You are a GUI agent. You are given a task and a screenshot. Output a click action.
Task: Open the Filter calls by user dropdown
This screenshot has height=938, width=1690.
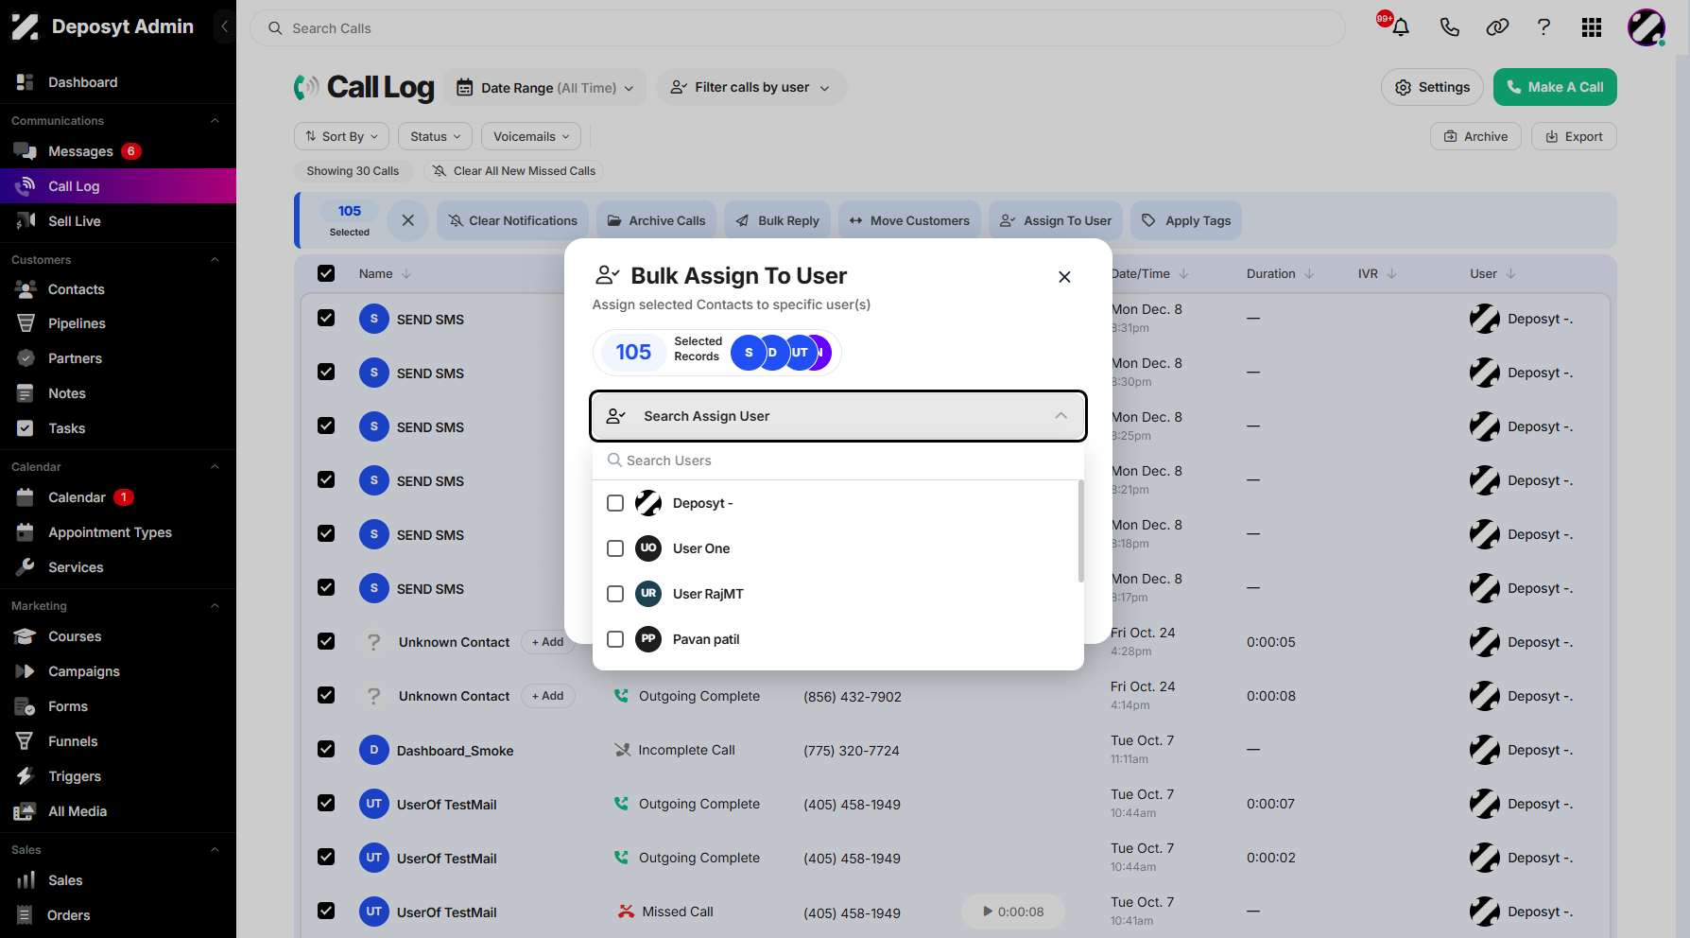pyautogui.click(x=750, y=87)
